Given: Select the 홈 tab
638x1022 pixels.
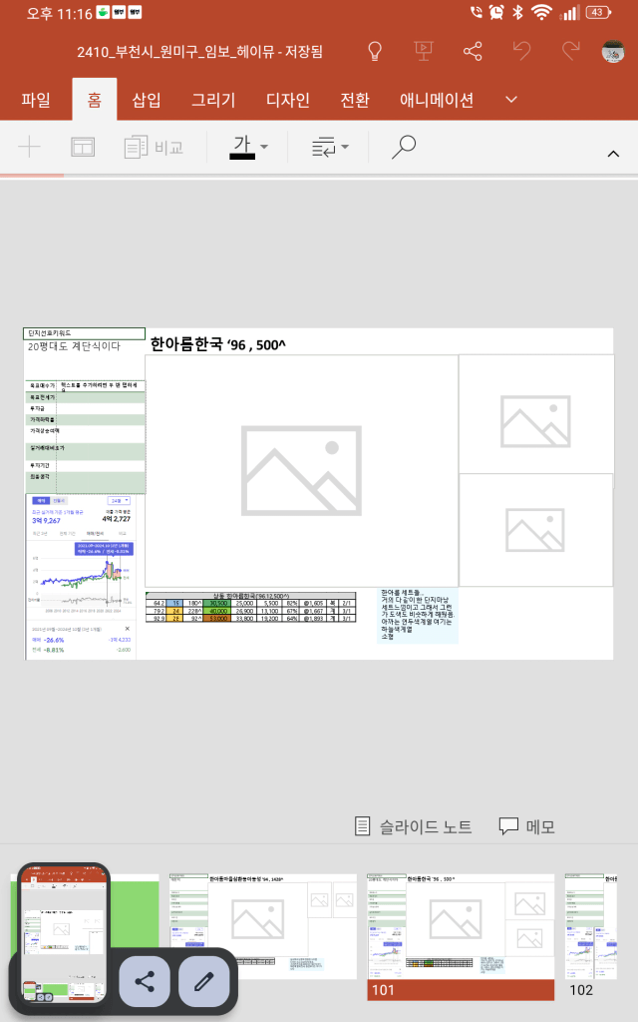Looking at the screenshot, I should coord(95,100).
